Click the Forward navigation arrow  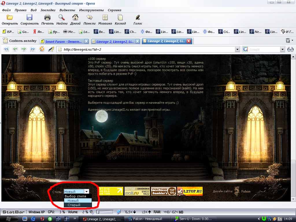click(24, 49)
